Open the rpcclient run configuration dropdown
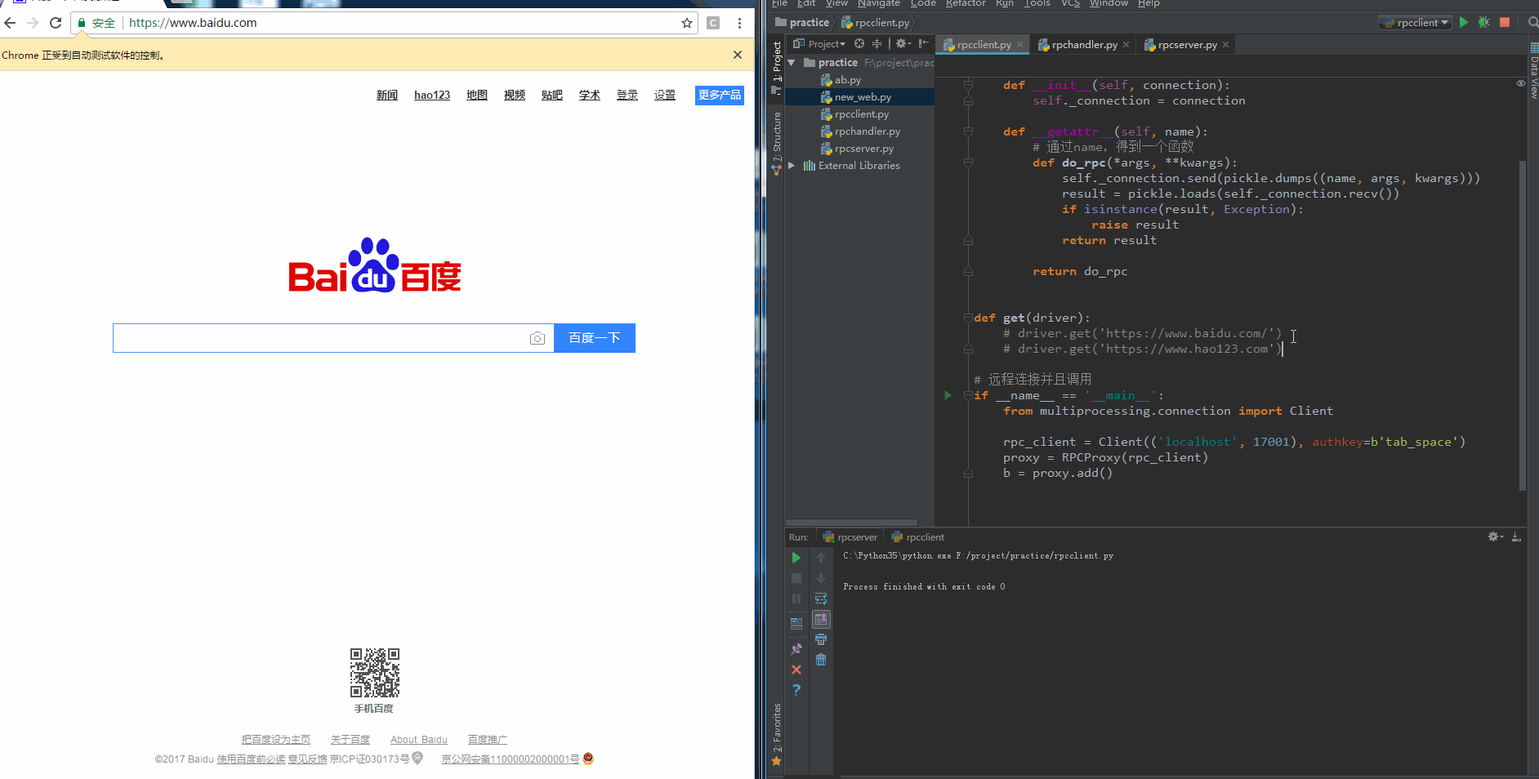The width and height of the screenshot is (1539, 779). (1416, 23)
